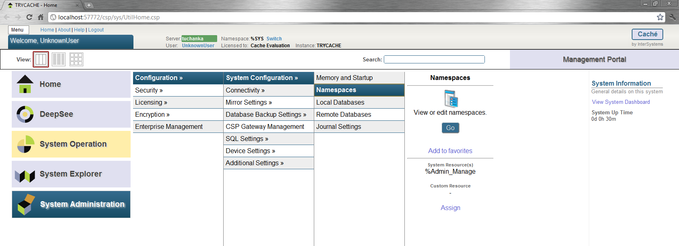Expand the Security submenu
679x246 pixels.
(149, 90)
